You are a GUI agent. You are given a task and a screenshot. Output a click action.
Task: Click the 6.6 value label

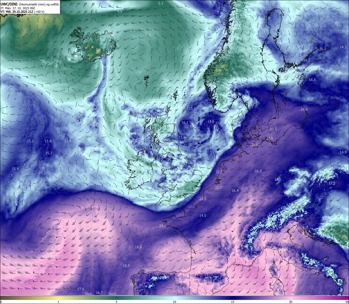[133, 30]
